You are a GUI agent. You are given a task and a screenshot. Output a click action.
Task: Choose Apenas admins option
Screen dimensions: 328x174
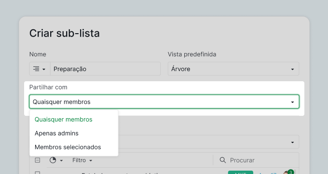pyautogui.click(x=56, y=133)
